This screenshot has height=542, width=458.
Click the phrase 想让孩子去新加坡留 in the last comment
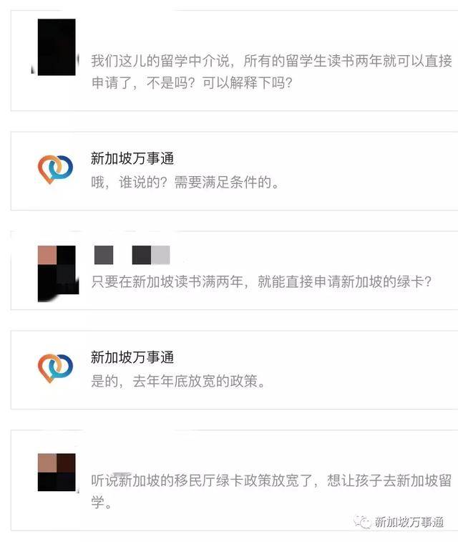pyautogui.click(x=389, y=480)
